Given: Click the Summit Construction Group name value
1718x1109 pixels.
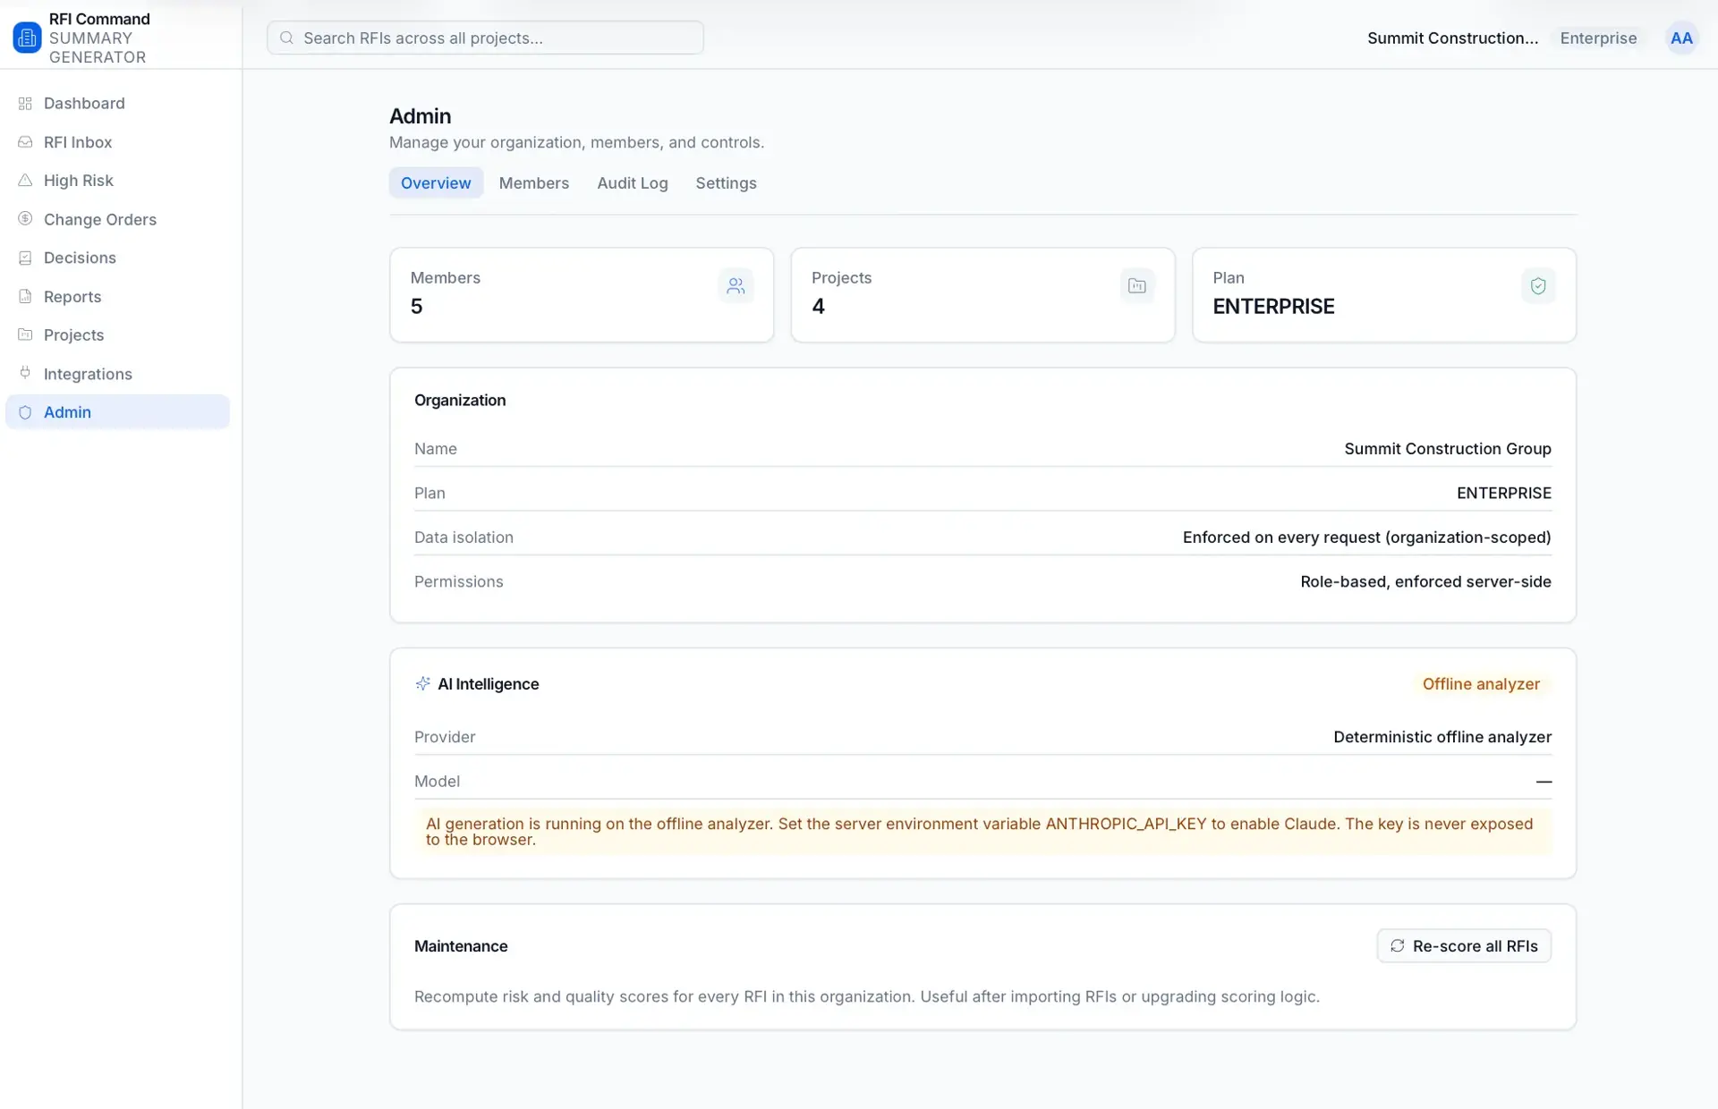Looking at the screenshot, I should pyautogui.click(x=1448, y=448).
